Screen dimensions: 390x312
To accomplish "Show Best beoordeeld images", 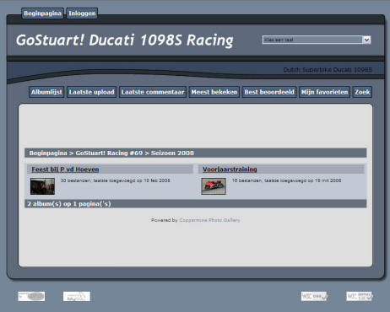I will point(269,92).
